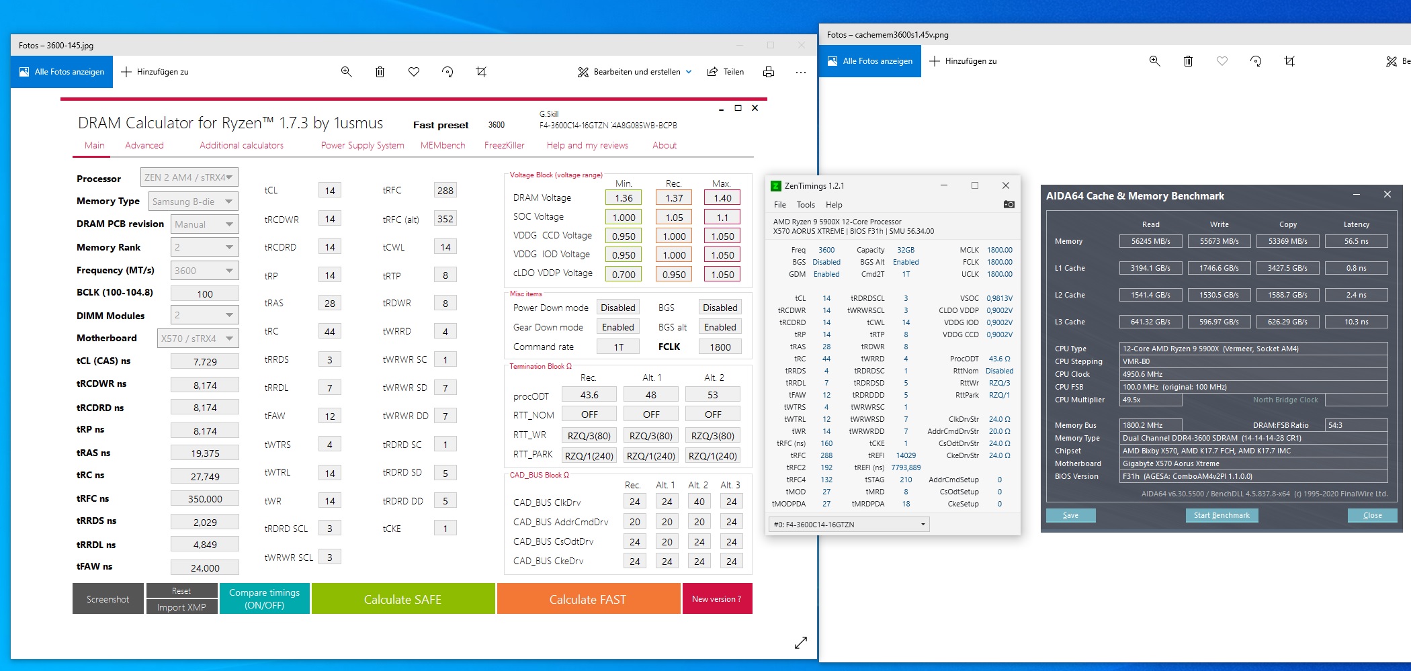
Task: Open the DRAM PCB revision dropdown
Action: pyautogui.click(x=204, y=224)
